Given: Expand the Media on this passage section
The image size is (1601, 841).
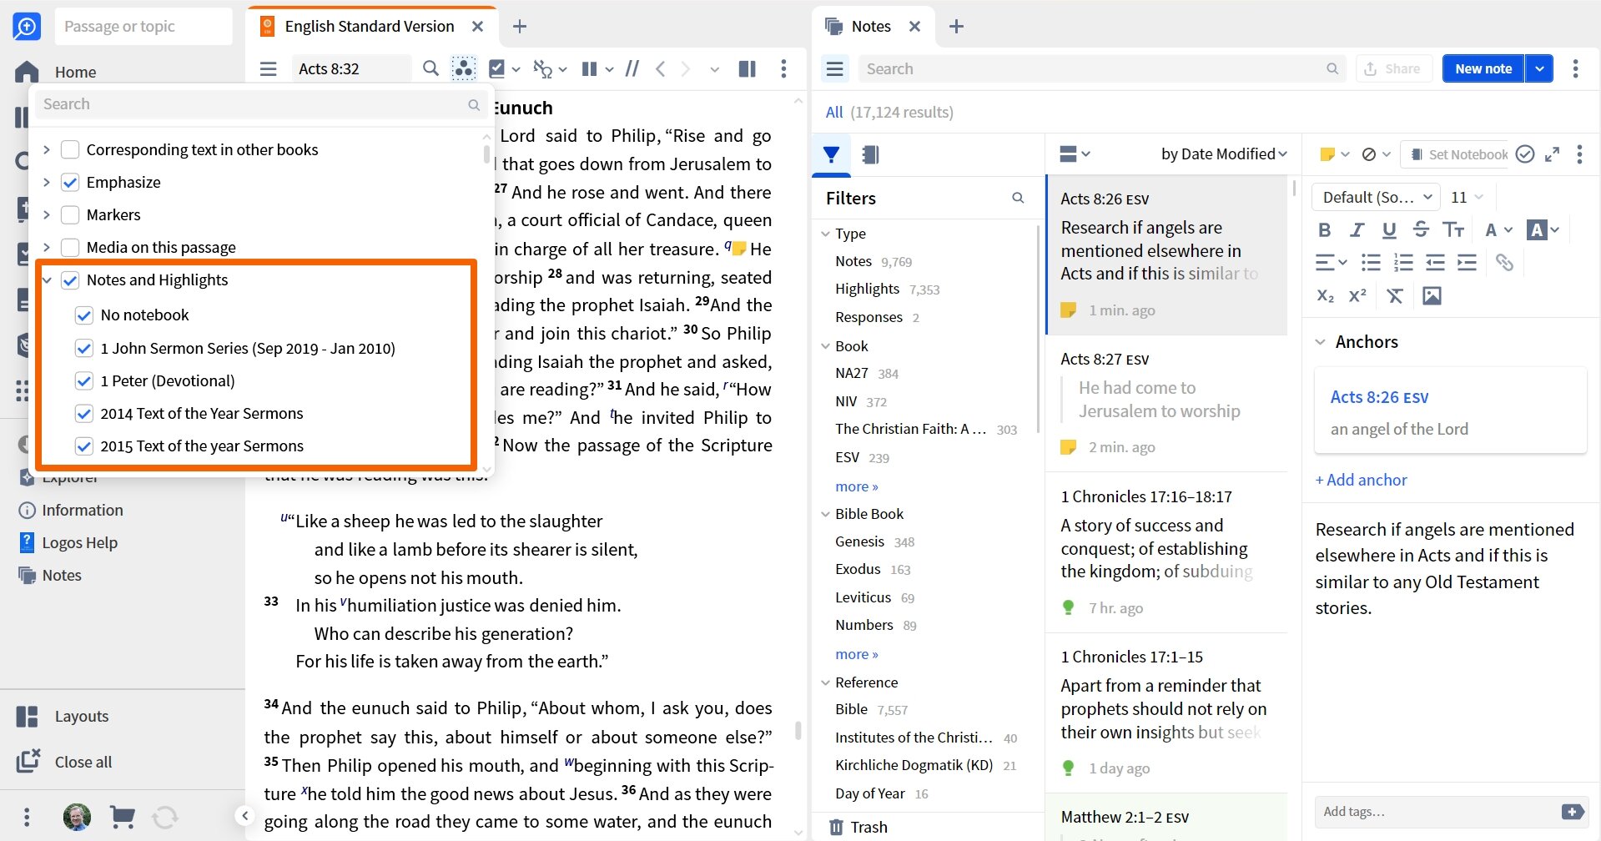Looking at the screenshot, I should click(x=47, y=247).
